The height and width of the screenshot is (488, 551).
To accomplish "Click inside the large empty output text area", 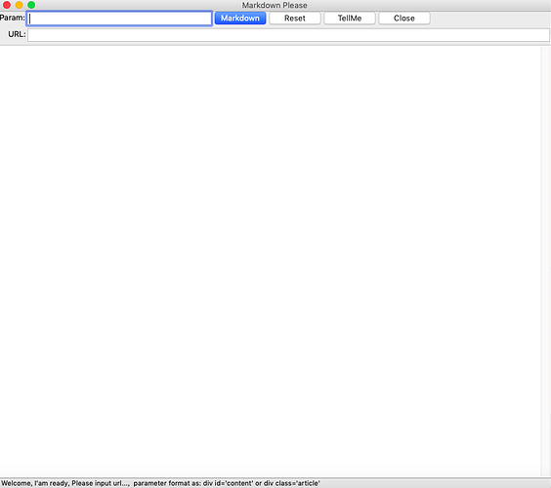I will coord(271,262).
